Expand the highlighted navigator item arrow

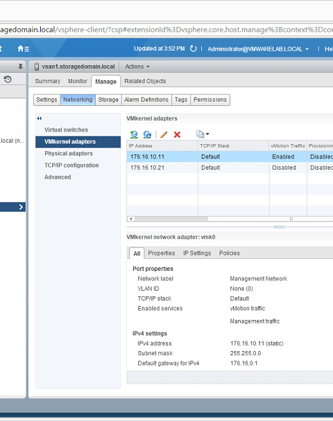21,207
